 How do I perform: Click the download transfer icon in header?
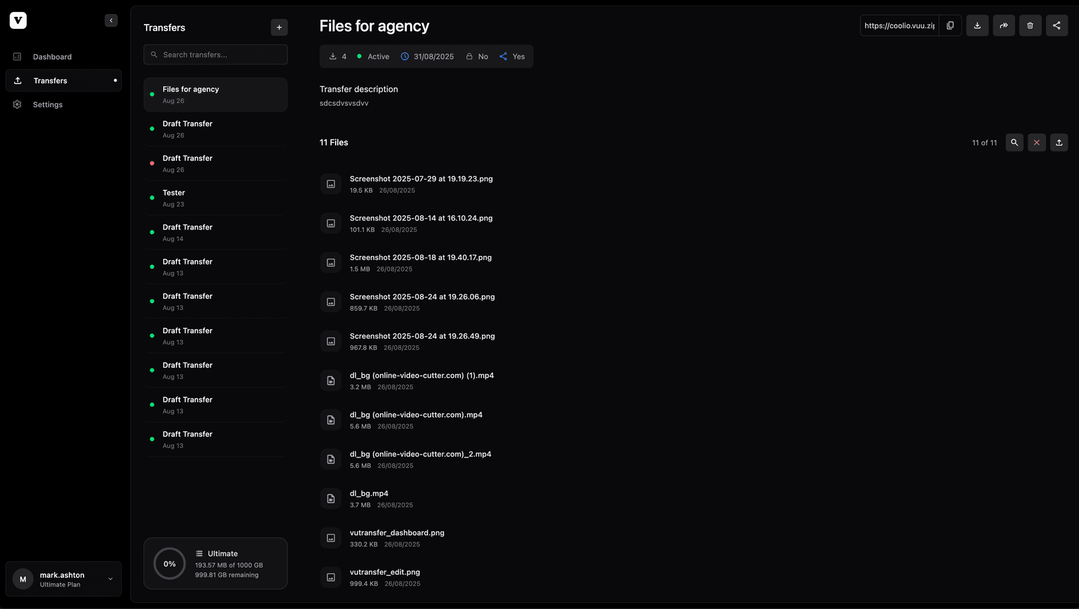pos(977,26)
